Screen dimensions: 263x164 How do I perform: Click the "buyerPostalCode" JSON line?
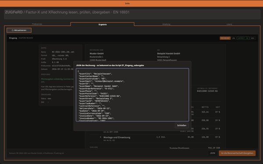(x=94, y=93)
